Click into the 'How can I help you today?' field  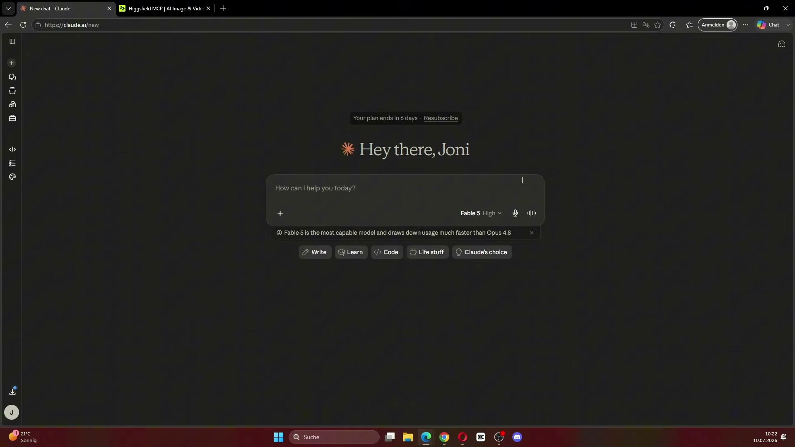coord(405,188)
